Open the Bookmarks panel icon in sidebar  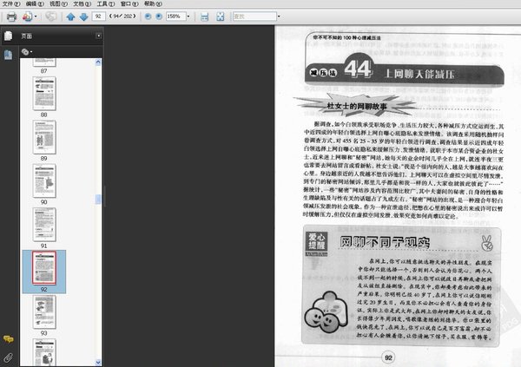(x=8, y=54)
